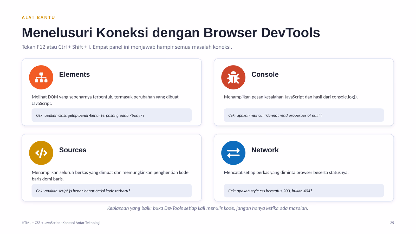The image size is (416, 234).
Task: Click the Console bug icon
Action: pos(233,77)
